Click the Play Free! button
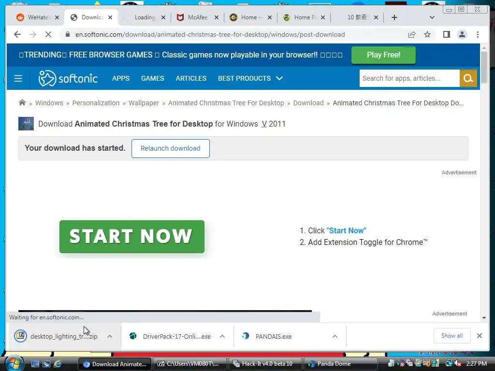Viewport: 495px width, 371px height. [x=383, y=55]
